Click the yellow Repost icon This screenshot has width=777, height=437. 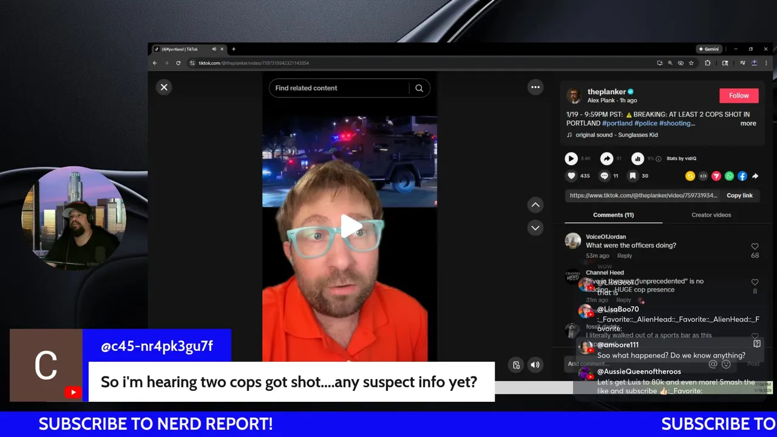[x=690, y=176]
